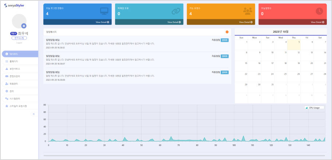Click 관리자 badge on 16:38:07 notification

225,56
